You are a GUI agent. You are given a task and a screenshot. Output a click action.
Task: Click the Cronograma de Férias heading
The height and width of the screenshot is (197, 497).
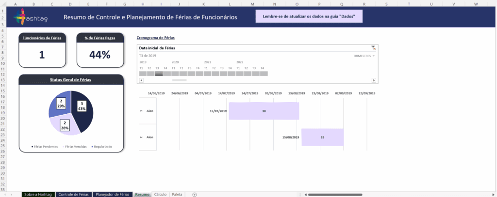156,38
